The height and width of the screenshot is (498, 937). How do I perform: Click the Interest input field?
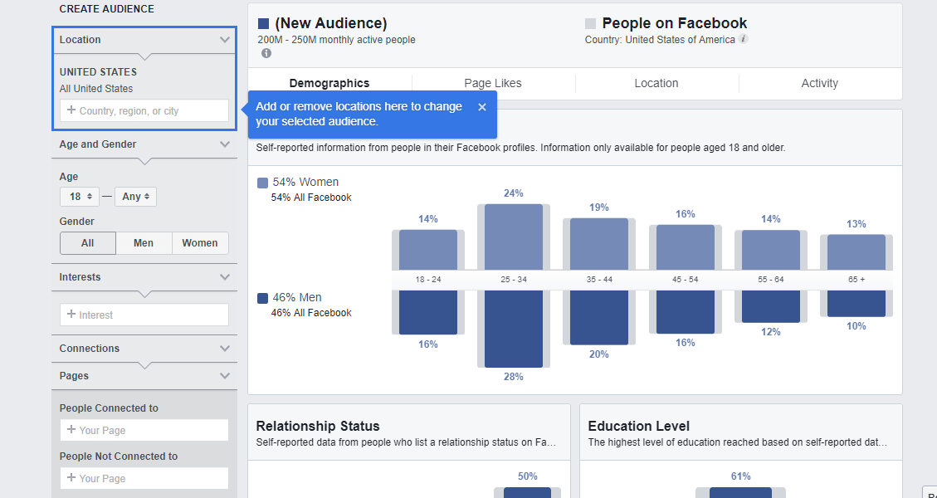[x=144, y=315]
